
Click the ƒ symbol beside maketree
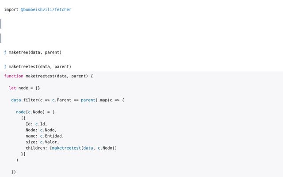pos(5,52)
